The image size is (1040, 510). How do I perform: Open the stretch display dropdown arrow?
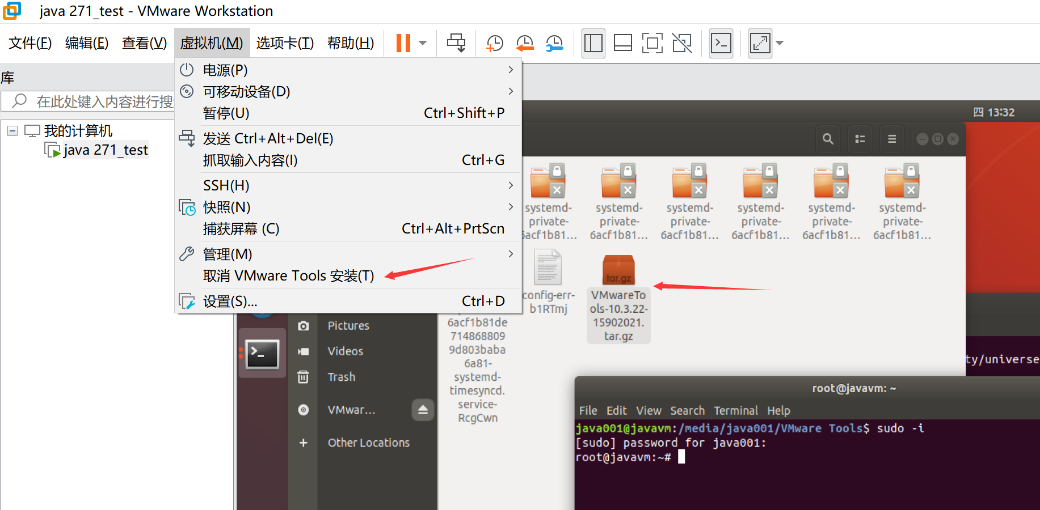(x=780, y=43)
